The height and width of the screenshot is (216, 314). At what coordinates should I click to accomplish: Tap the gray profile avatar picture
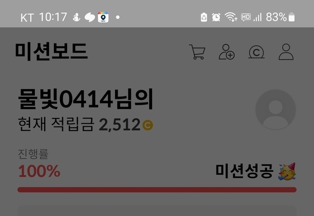pyautogui.click(x=276, y=109)
